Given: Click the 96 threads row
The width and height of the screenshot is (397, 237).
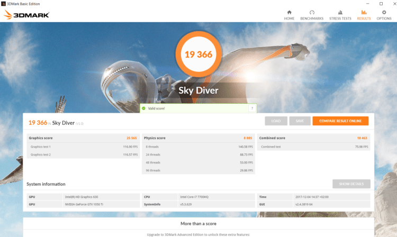Looking at the screenshot, I should tap(198, 170).
